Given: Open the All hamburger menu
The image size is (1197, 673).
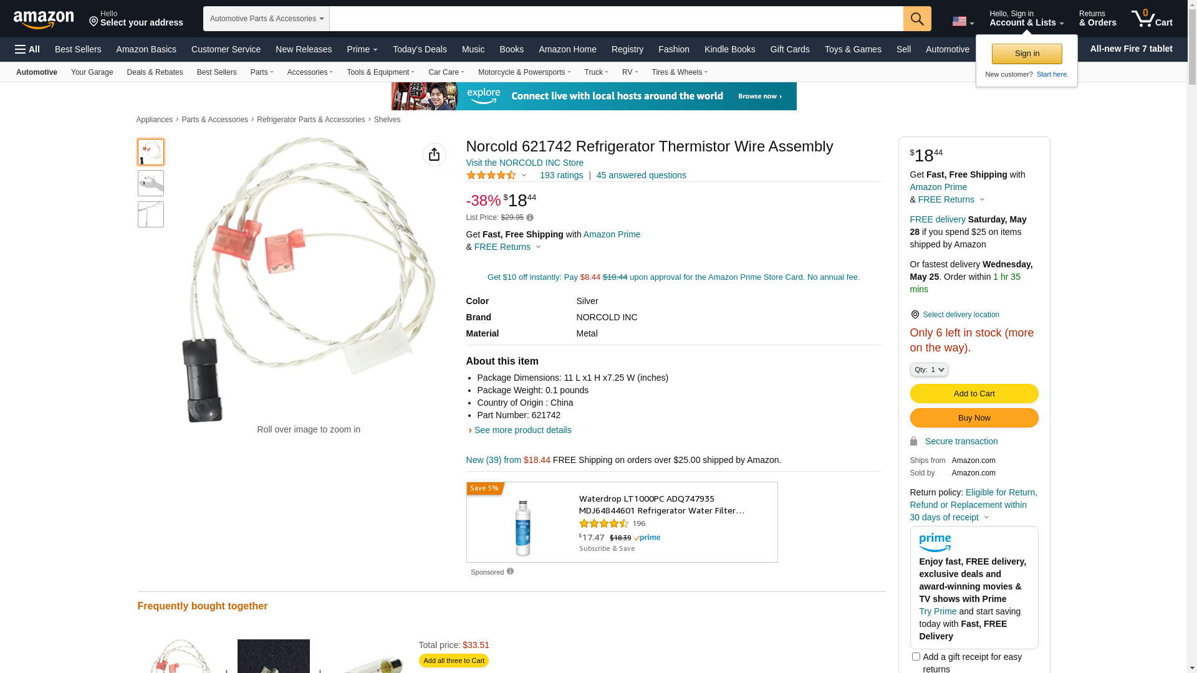Looking at the screenshot, I should [x=27, y=49].
